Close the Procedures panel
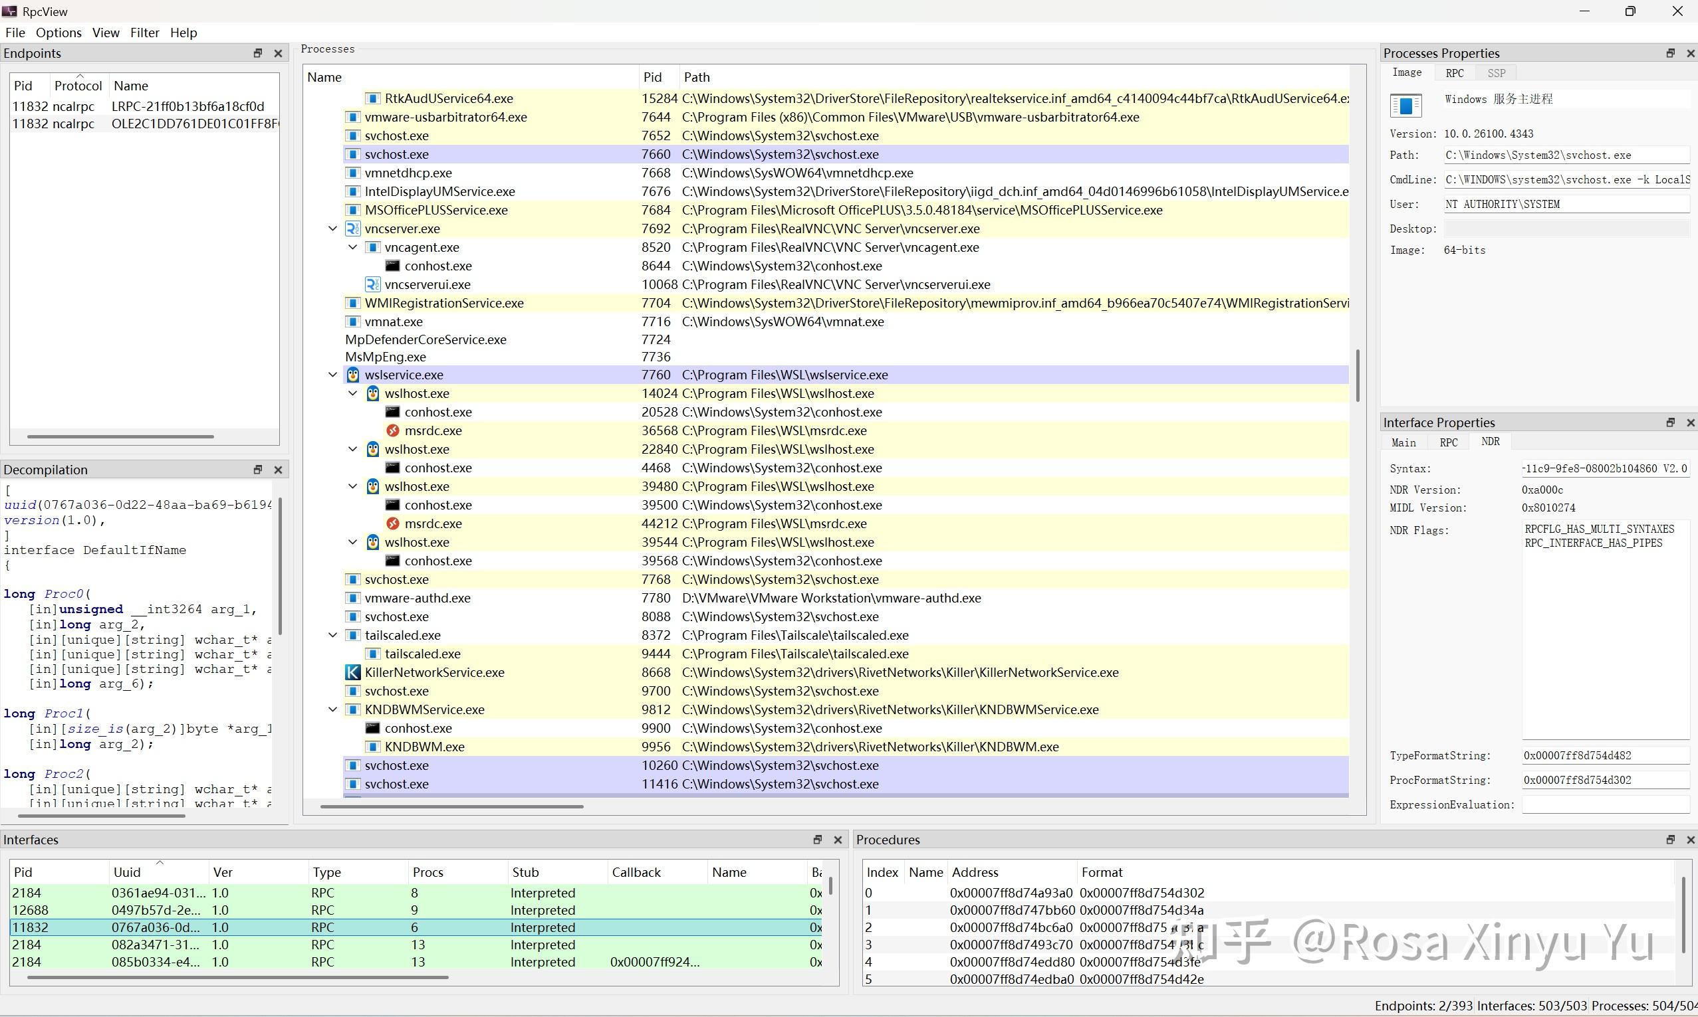This screenshot has width=1698, height=1017. (1691, 840)
